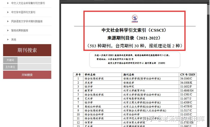Open 民族语言文字学术期刊数据库 link

[x=27, y=21]
